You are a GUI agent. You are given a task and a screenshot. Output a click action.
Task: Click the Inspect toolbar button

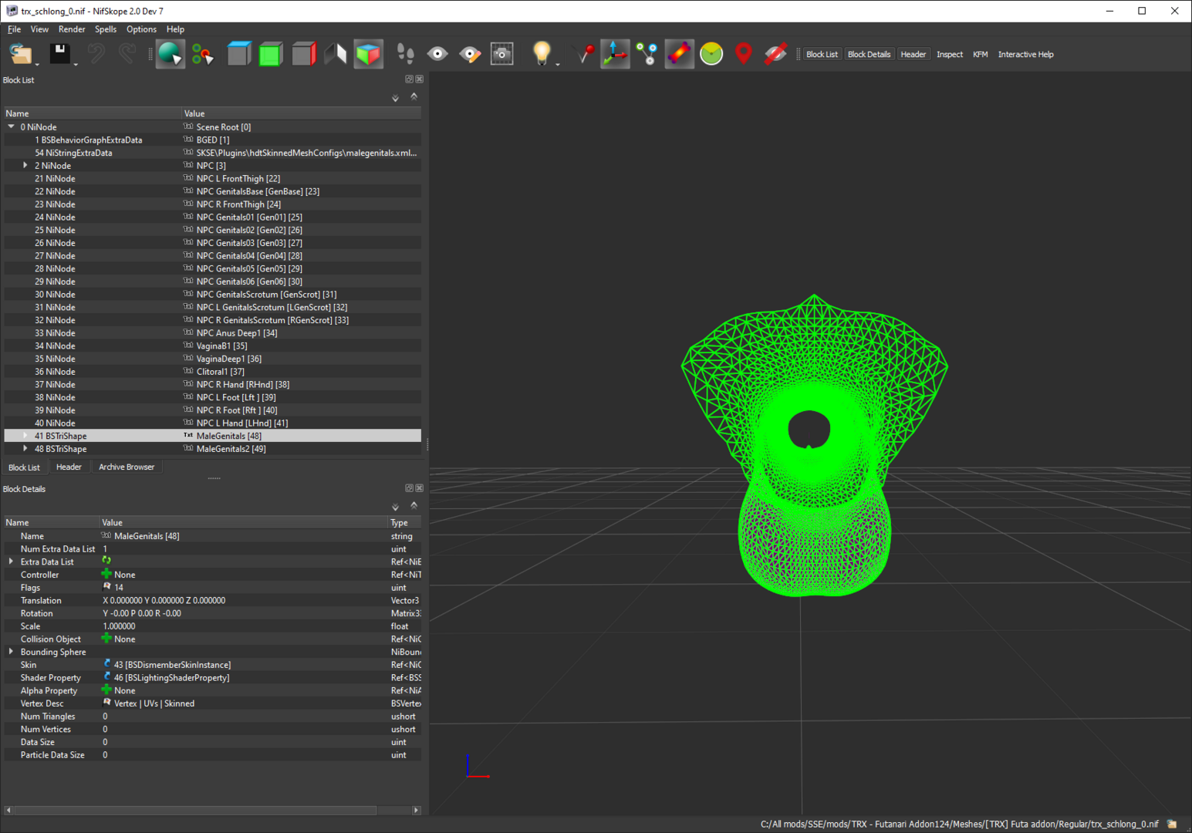coord(950,55)
